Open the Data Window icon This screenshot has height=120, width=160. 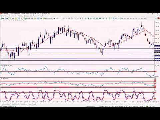13,18
